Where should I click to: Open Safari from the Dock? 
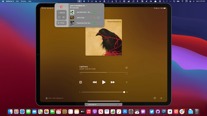click(x=22, y=112)
